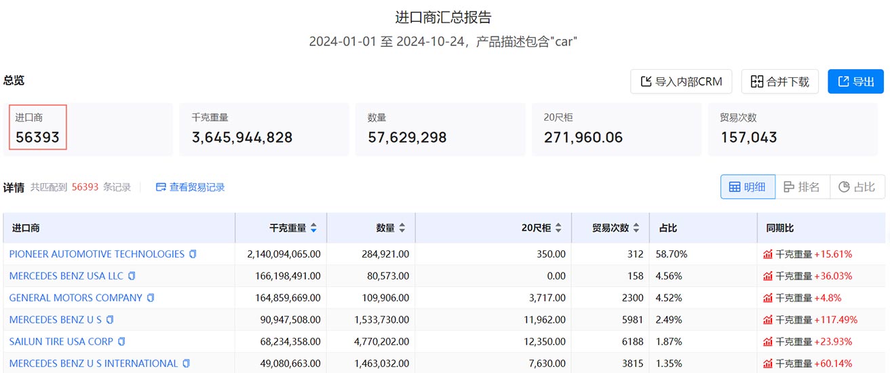Copy icon beside MERCEDES BENZ U S INTERNATIONAL
The width and height of the screenshot is (890, 373).
[x=186, y=364]
